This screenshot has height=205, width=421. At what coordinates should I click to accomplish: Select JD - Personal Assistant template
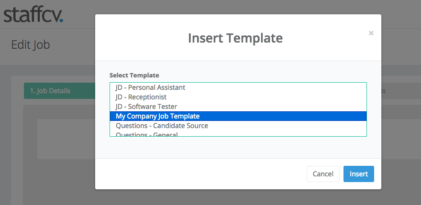pos(238,87)
